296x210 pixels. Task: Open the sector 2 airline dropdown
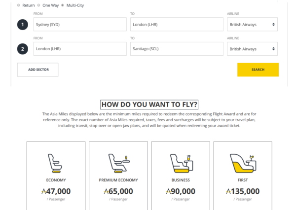click(252, 49)
